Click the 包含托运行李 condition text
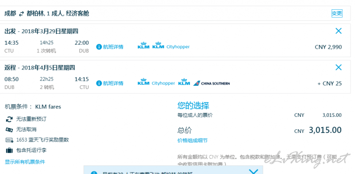The width and height of the screenshot is (355, 174). tap(31, 150)
